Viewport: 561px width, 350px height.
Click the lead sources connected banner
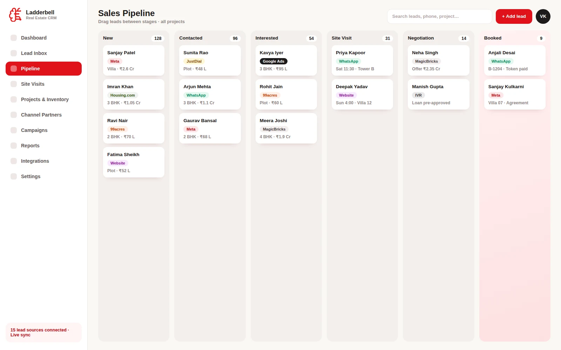(x=43, y=332)
